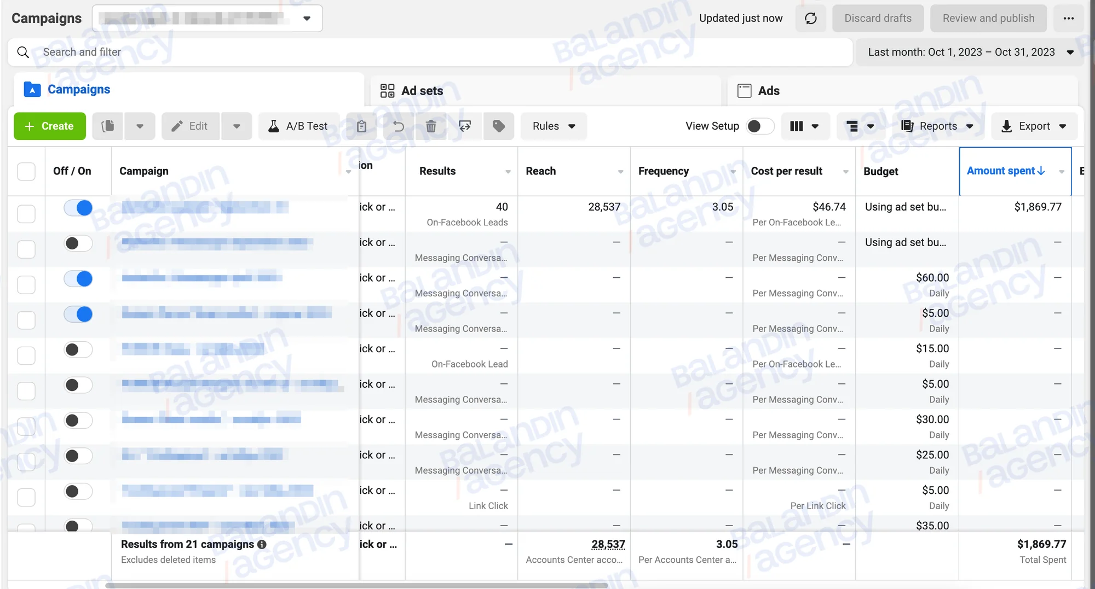Image resolution: width=1095 pixels, height=589 pixels.
Task: Check the select-all campaigns header checkbox
Action: pyautogui.click(x=26, y=171)
